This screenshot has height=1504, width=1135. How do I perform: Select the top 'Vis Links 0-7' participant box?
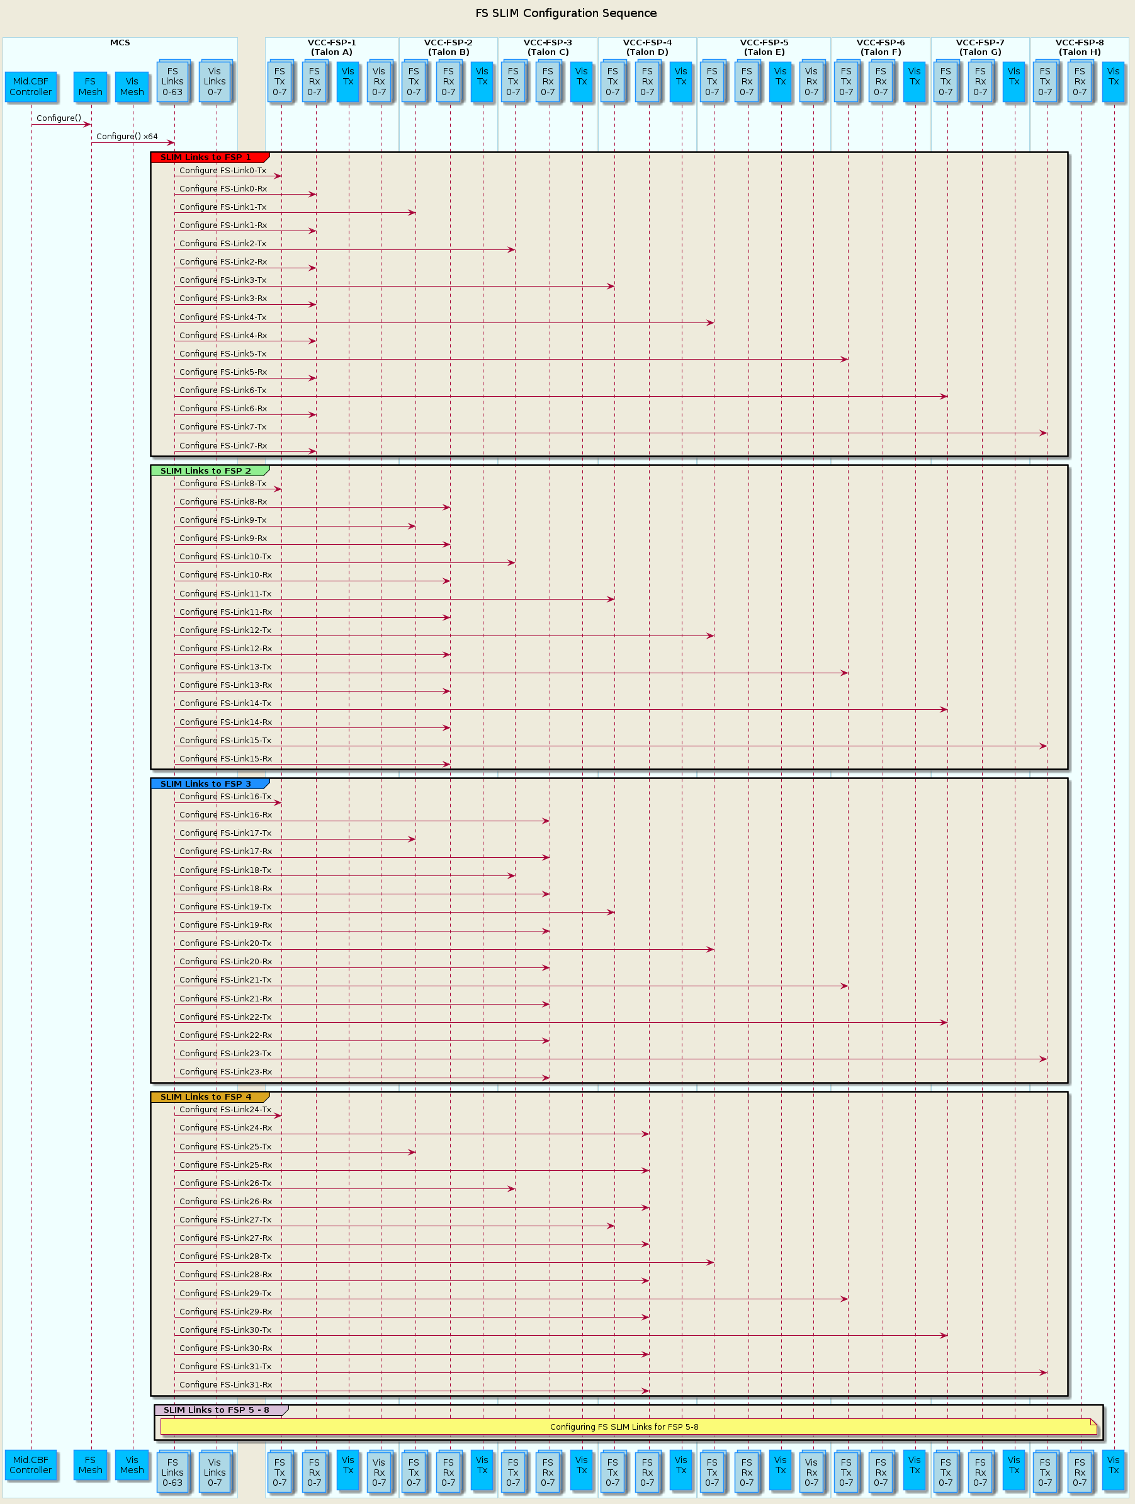[x=215, y=82]
